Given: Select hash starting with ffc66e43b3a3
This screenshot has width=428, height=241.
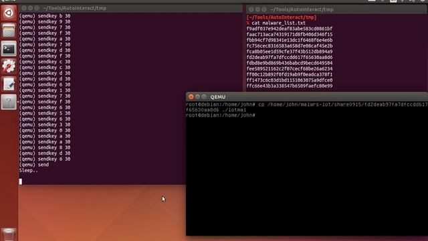Looking at the screenshot, I should pos(290,86).
